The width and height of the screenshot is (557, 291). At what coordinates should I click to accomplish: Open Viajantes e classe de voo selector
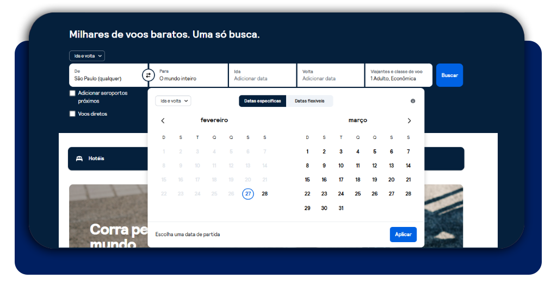click(x=399, y=75)
